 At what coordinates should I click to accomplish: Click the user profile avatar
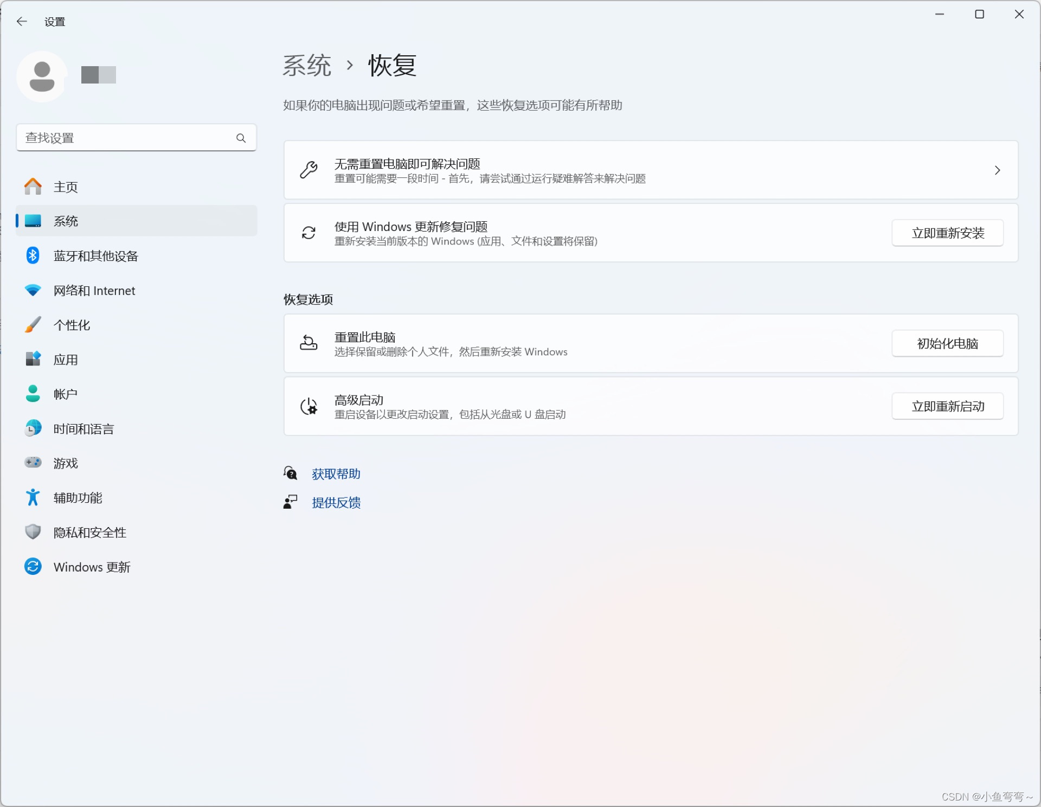42,76
